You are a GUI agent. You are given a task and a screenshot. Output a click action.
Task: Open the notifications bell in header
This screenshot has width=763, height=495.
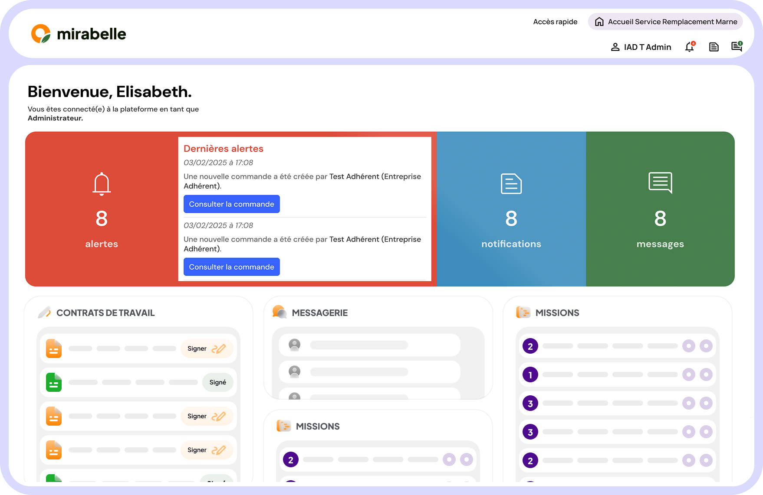pos(689,47)
